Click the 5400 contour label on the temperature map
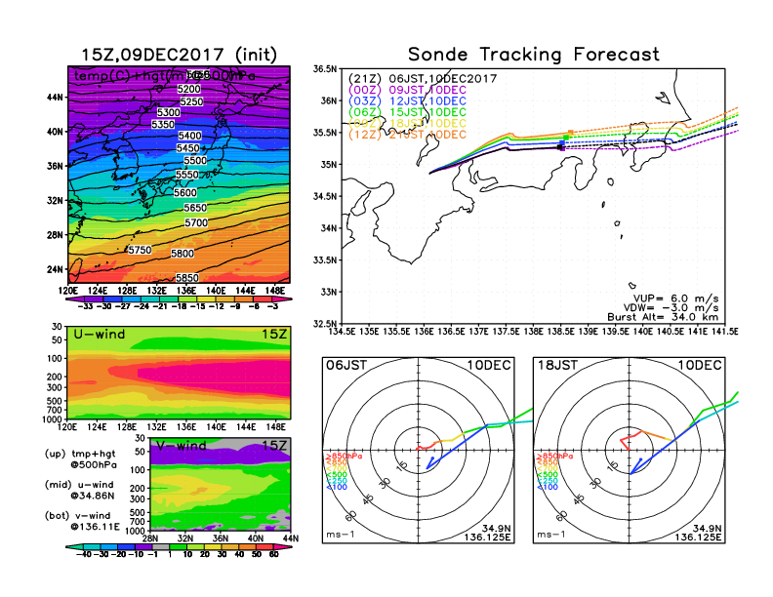Screen dimensions: 773x597 click(x=190, y=136)
